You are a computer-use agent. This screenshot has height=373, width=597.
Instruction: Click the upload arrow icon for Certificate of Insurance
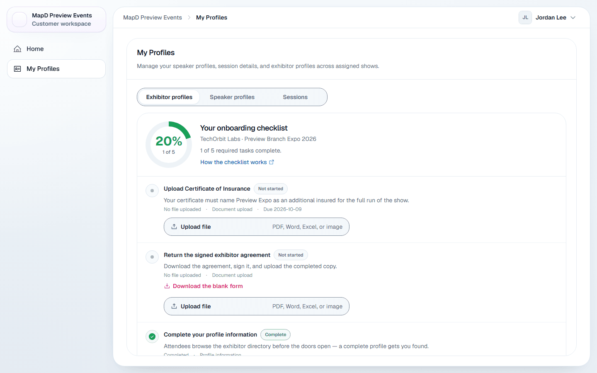[174, 227]
